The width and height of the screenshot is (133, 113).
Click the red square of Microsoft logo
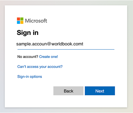tap(18, 19)
